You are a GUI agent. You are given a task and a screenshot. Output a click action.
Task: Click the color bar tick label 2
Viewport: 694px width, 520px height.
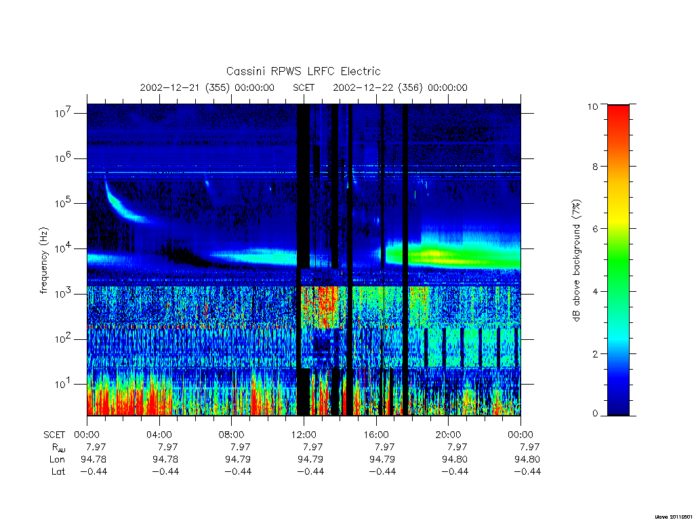tap(594, 353)
